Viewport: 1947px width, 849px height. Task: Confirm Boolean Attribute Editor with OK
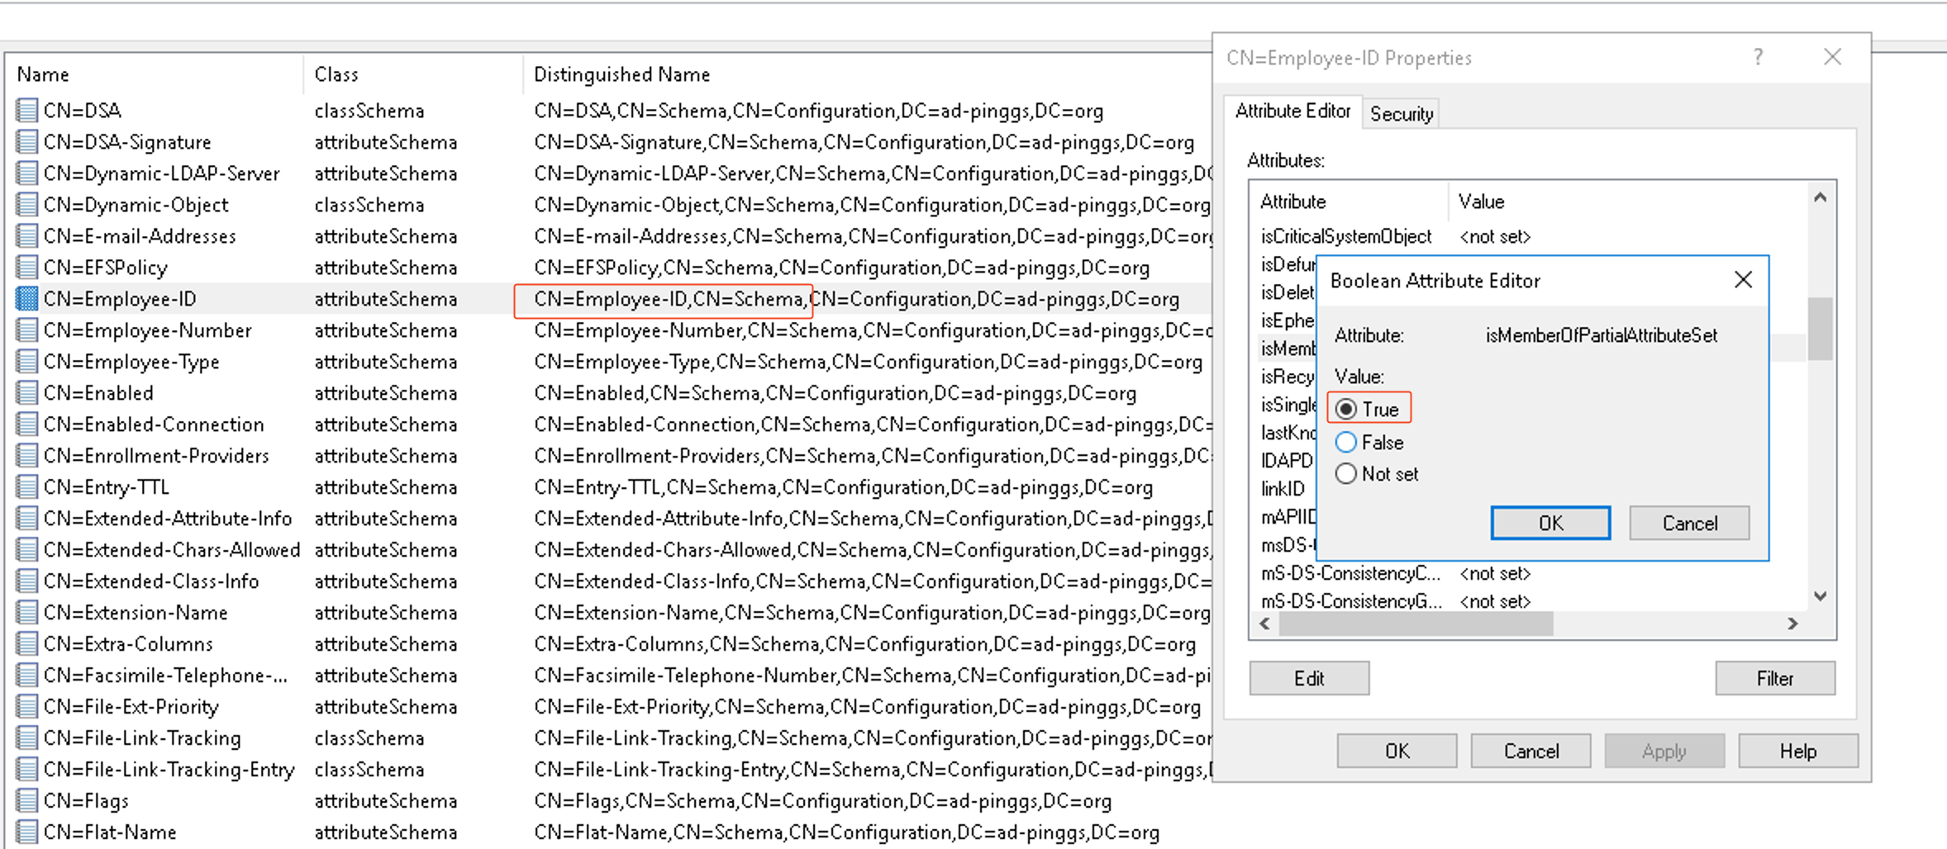pyautogui.click(x=1550, y=523)
